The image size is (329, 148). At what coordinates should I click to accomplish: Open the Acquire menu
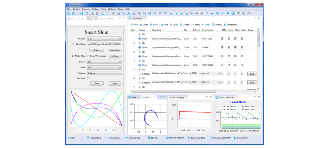coord(76,9)
